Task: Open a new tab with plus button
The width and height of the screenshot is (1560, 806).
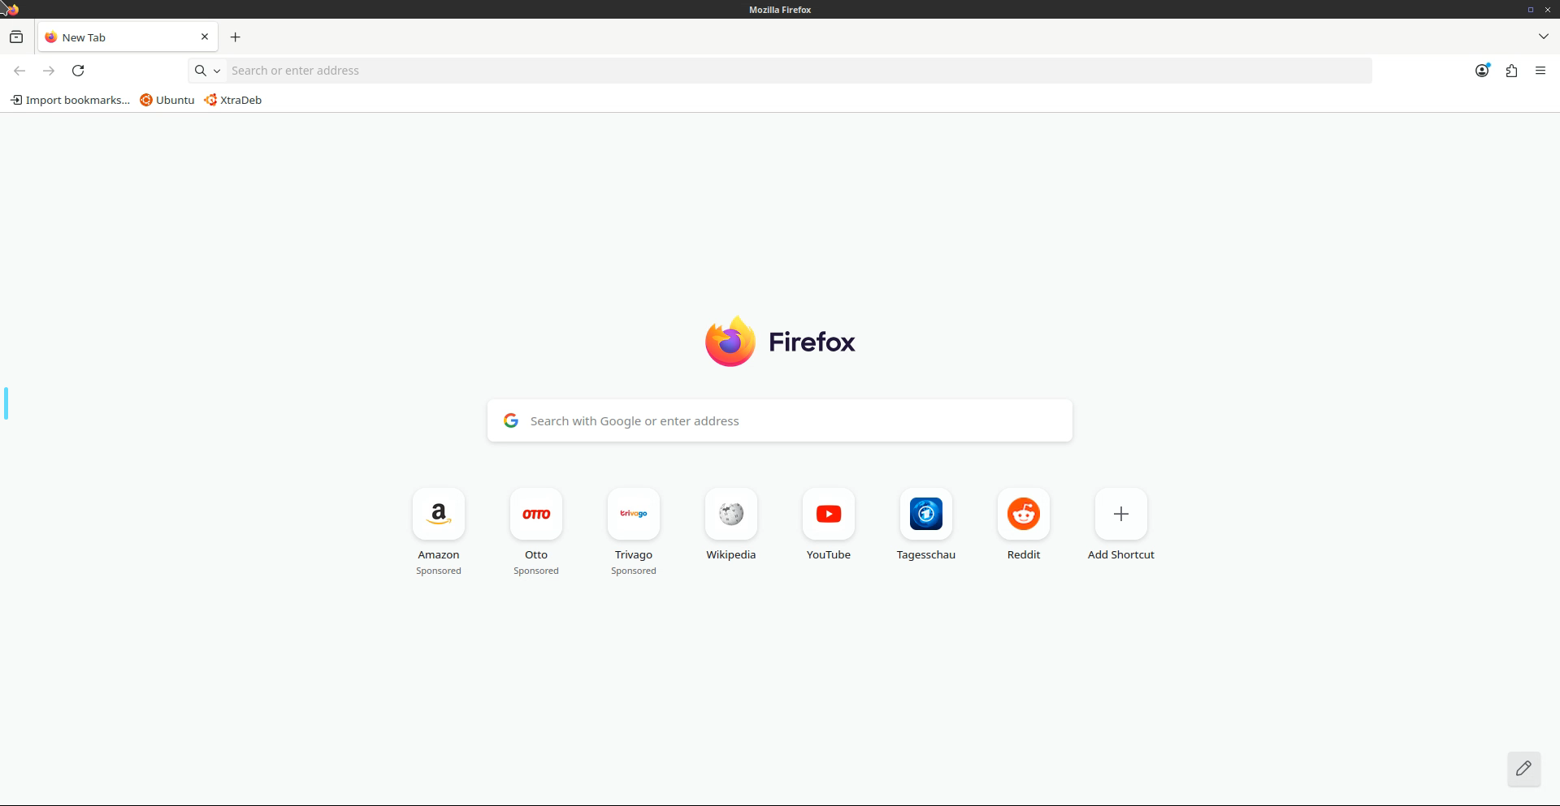Action: pos(236,37)
